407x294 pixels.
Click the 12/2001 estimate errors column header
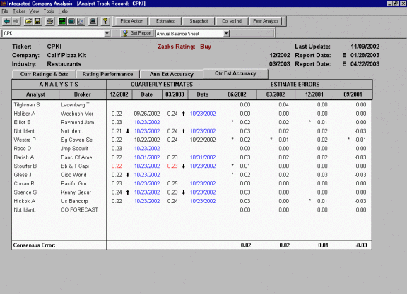click(x=314, y=94)
